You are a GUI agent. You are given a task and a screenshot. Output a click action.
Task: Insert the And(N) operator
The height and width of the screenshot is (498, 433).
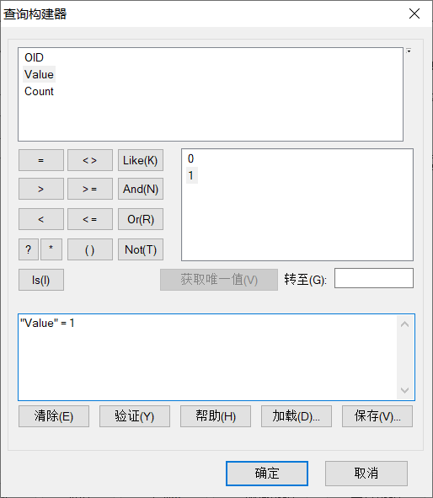tap(141, 189)
